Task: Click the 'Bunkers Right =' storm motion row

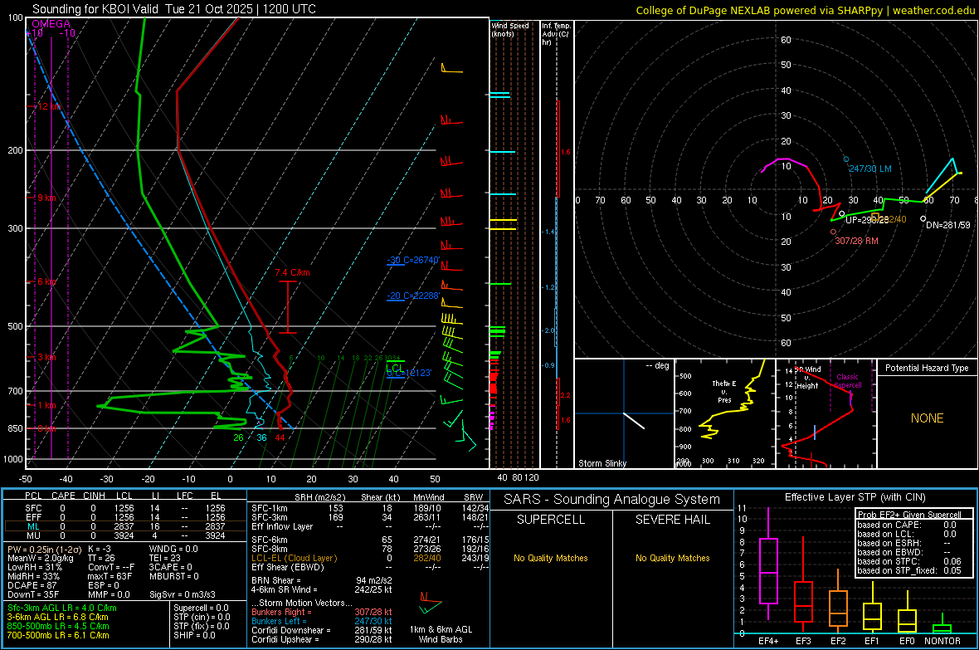Action: coord(322,612)
